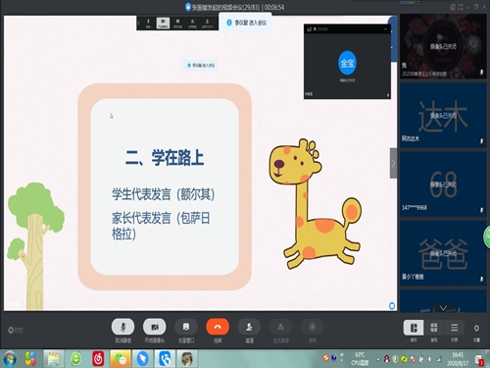Select the 阿古达木 participant tile
The image size is (490, 368).
tap(443, 115)
